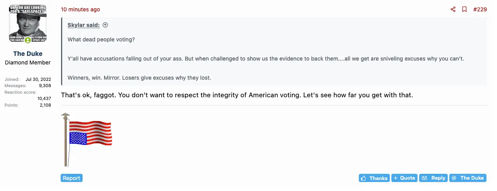Click the share icon for this post
497x191 pixels.
tap(453, 9)
